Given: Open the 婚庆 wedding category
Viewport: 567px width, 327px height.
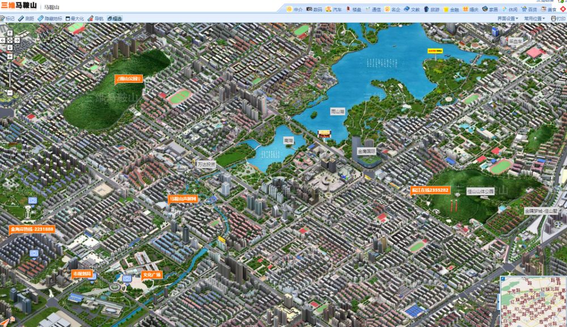Looking at the screenshot, I should (471, 10).
